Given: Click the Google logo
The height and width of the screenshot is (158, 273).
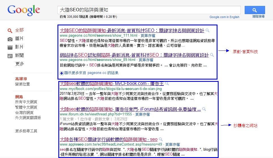Looking at the screenshot, I should [24, 10].
